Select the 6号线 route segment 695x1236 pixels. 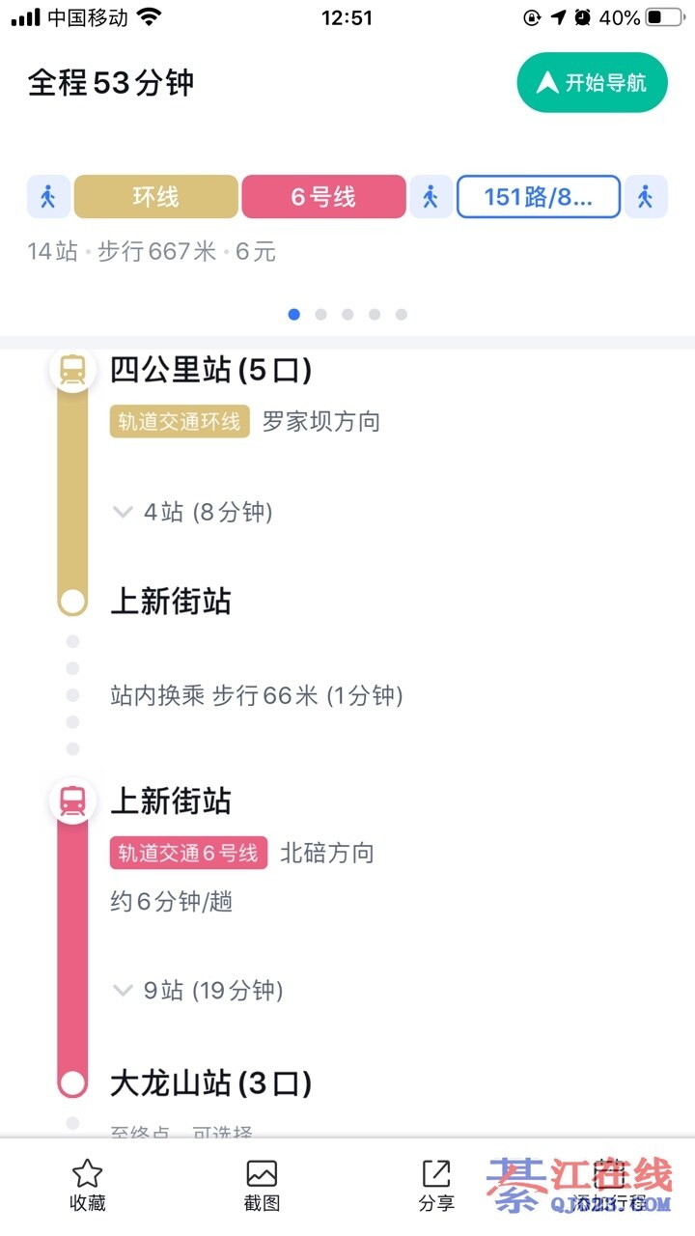(x=323, y=197)
